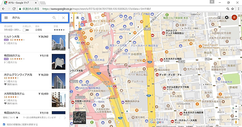The image size is (242, 127).
Task: Click browser back arrow
Action: coord(3,9)
